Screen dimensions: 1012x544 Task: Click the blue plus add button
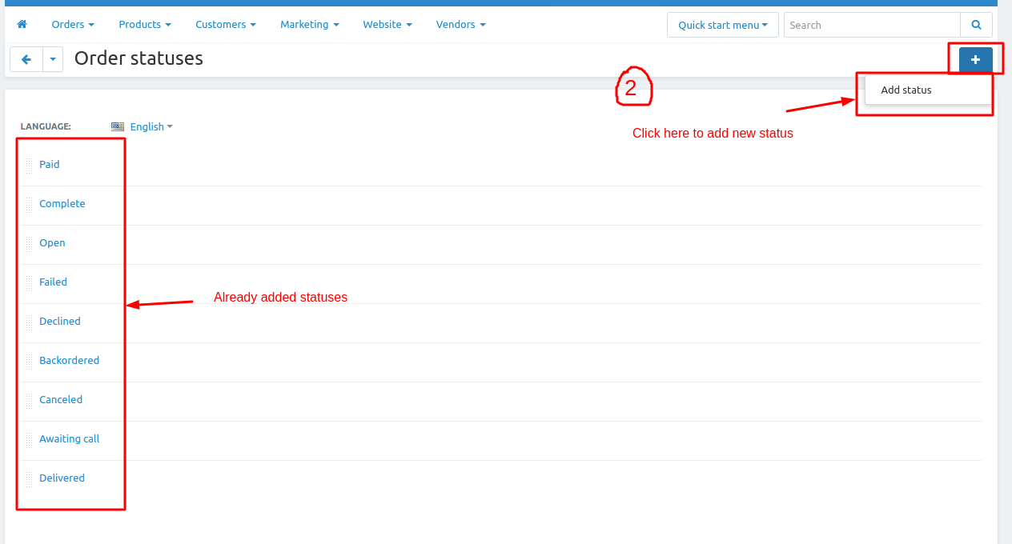click(x=975, y=59)
